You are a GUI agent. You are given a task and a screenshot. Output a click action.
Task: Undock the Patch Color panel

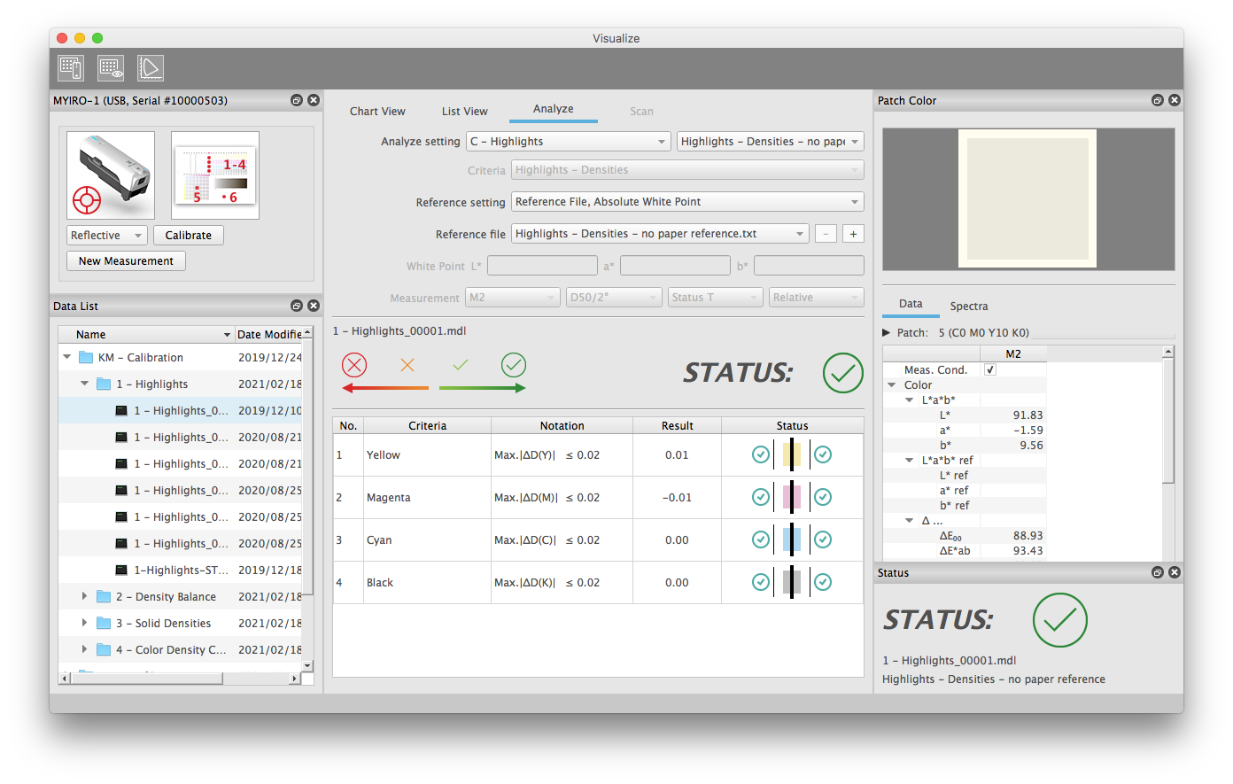(x=1157, y=101)
